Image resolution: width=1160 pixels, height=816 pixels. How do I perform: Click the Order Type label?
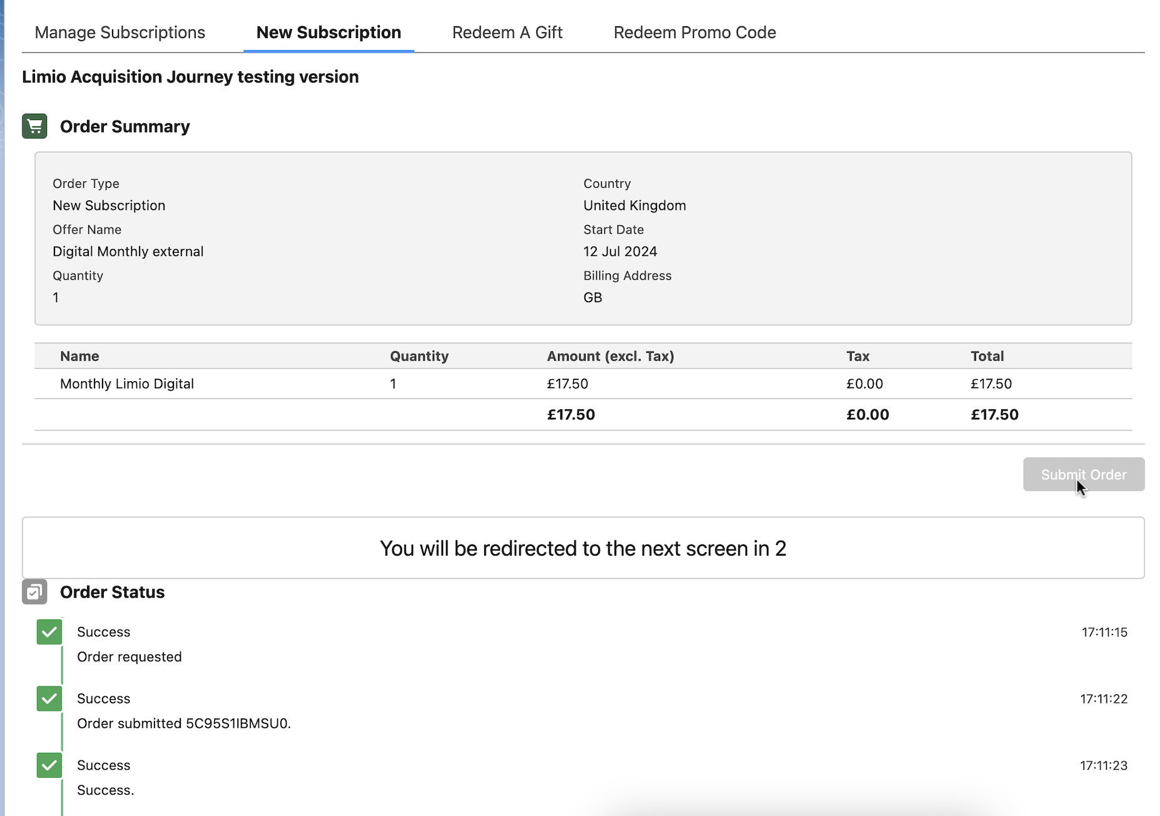(86, 183)
